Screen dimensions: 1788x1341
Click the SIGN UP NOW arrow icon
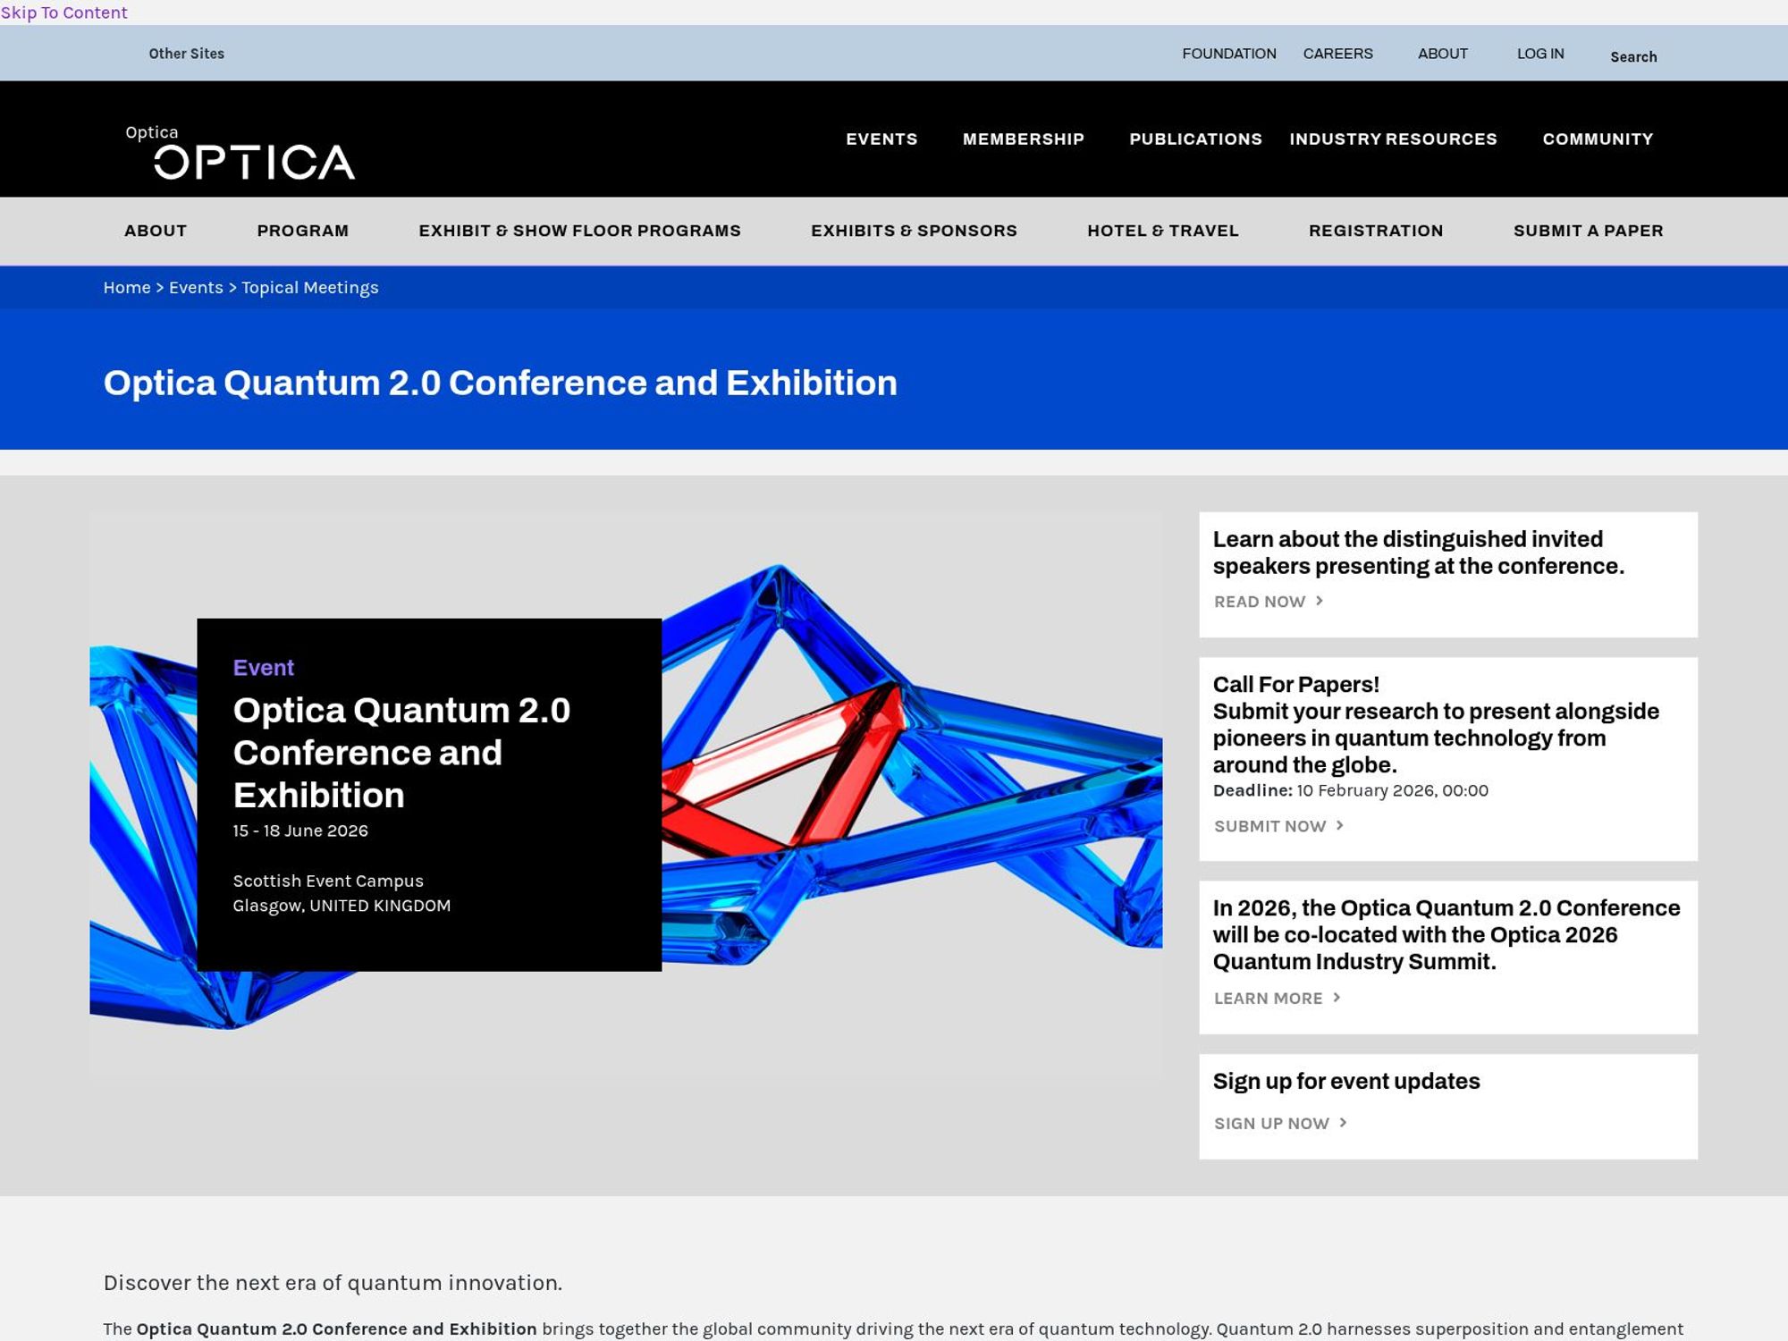[x=1342, y=1123]
